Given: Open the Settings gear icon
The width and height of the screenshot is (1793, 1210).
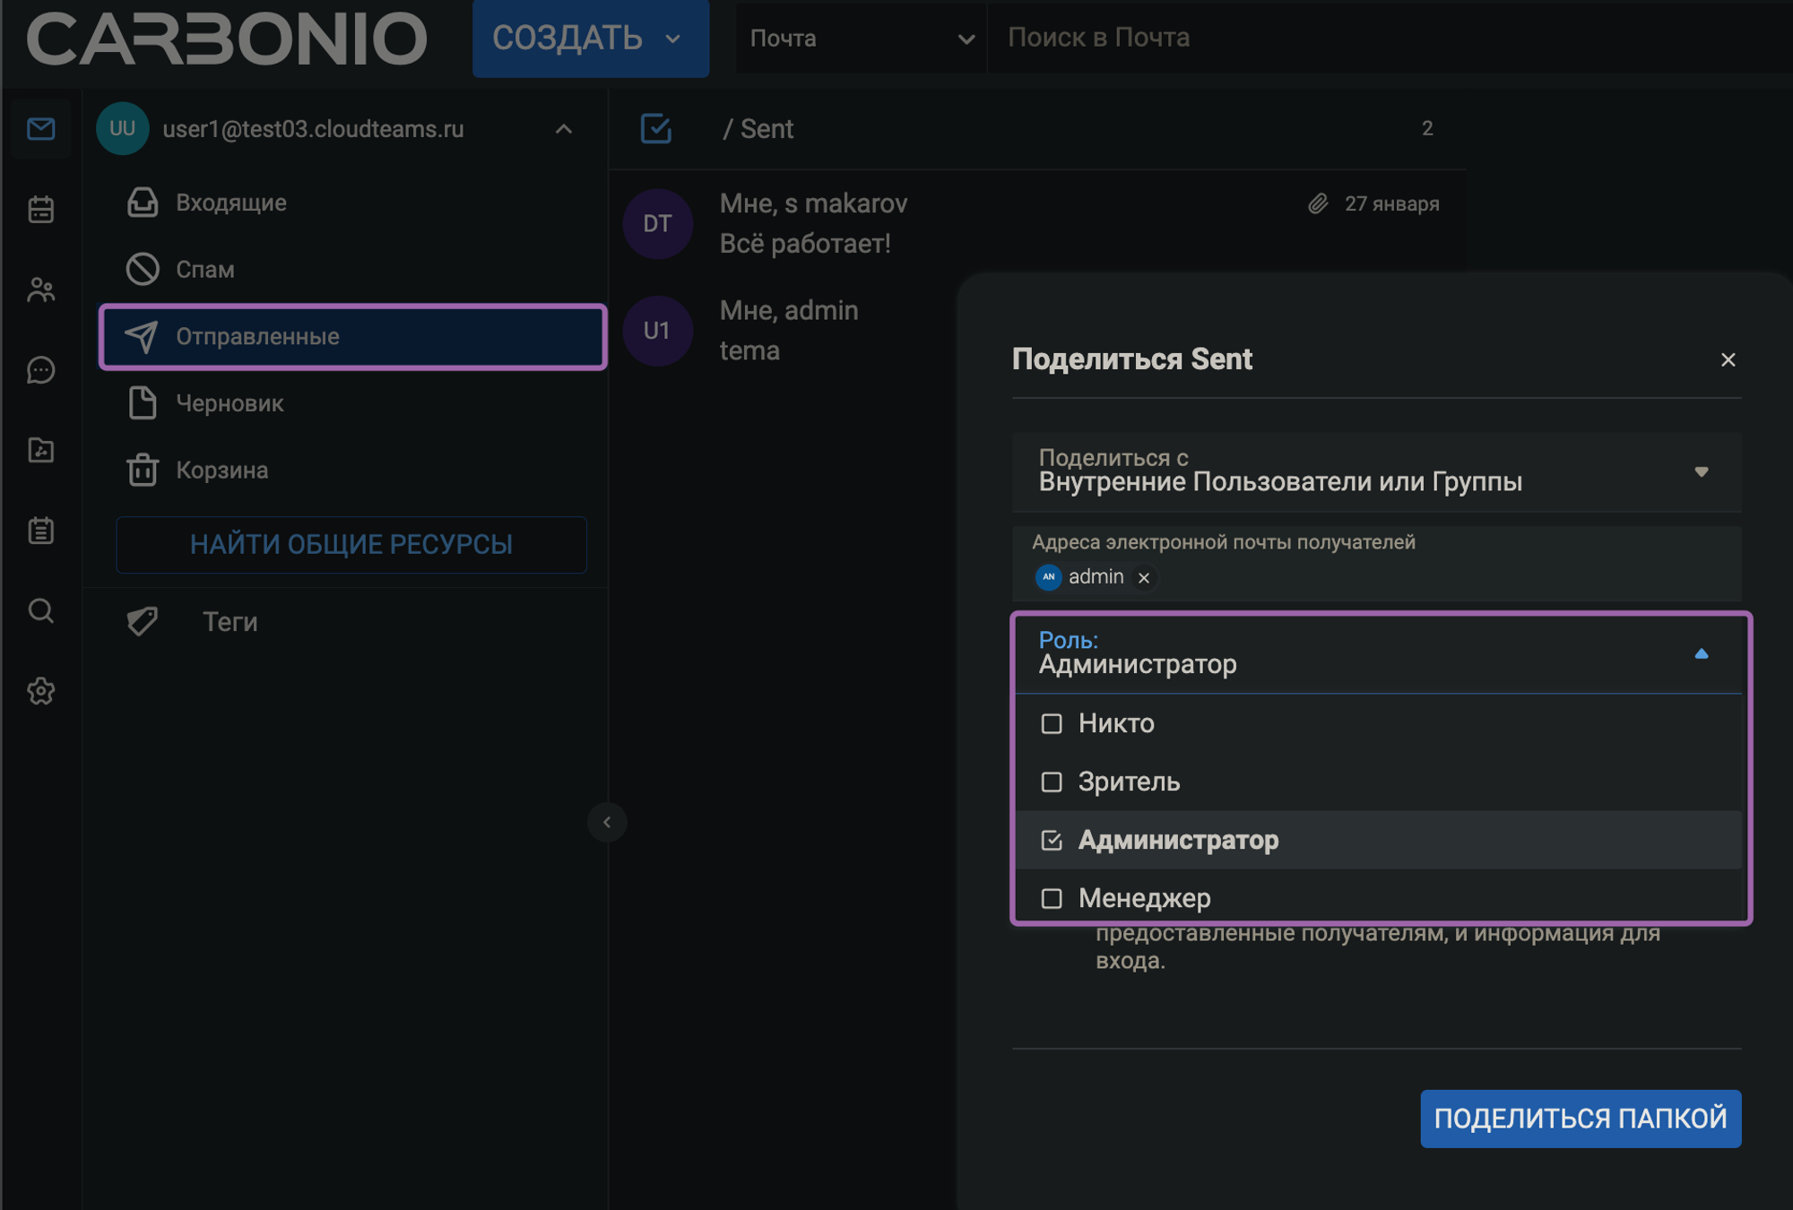Looking at the screenshot, I should coord(40,691).
